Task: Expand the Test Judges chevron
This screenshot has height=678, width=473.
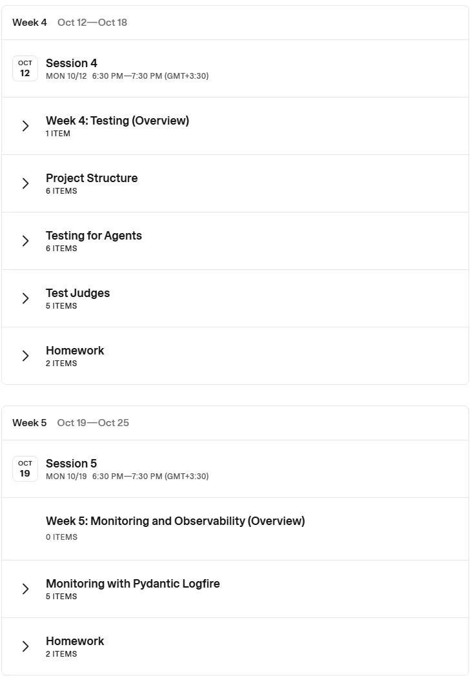Action: (x=25, y=298)
